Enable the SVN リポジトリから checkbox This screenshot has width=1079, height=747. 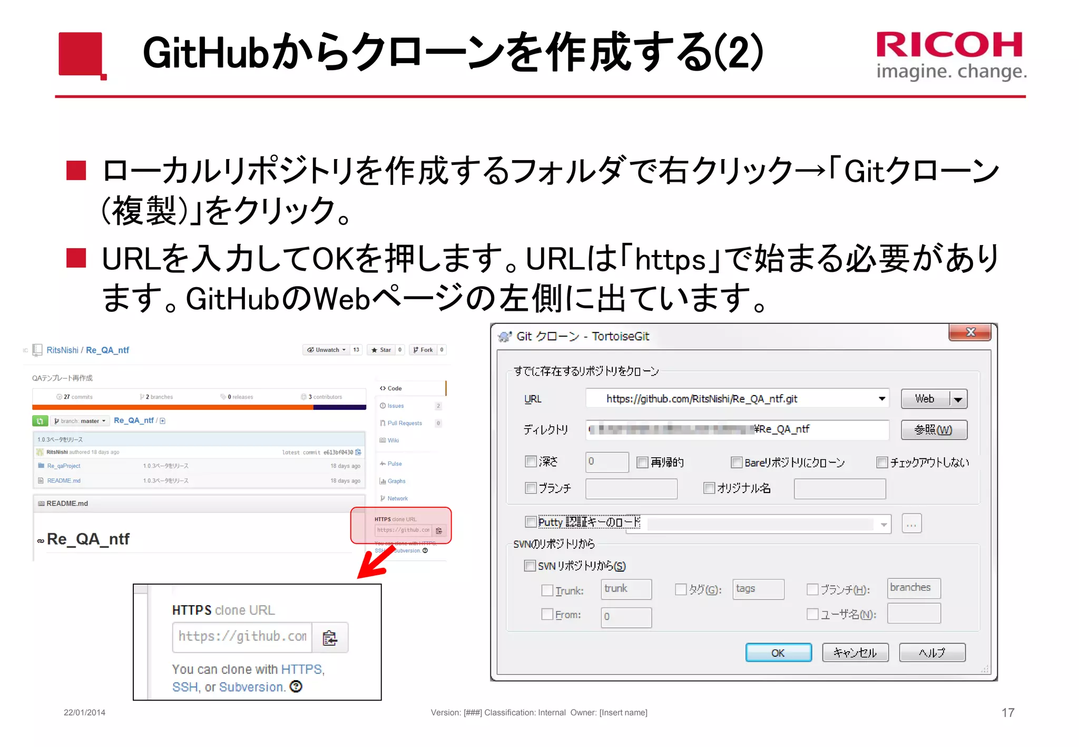pos(530,566)
